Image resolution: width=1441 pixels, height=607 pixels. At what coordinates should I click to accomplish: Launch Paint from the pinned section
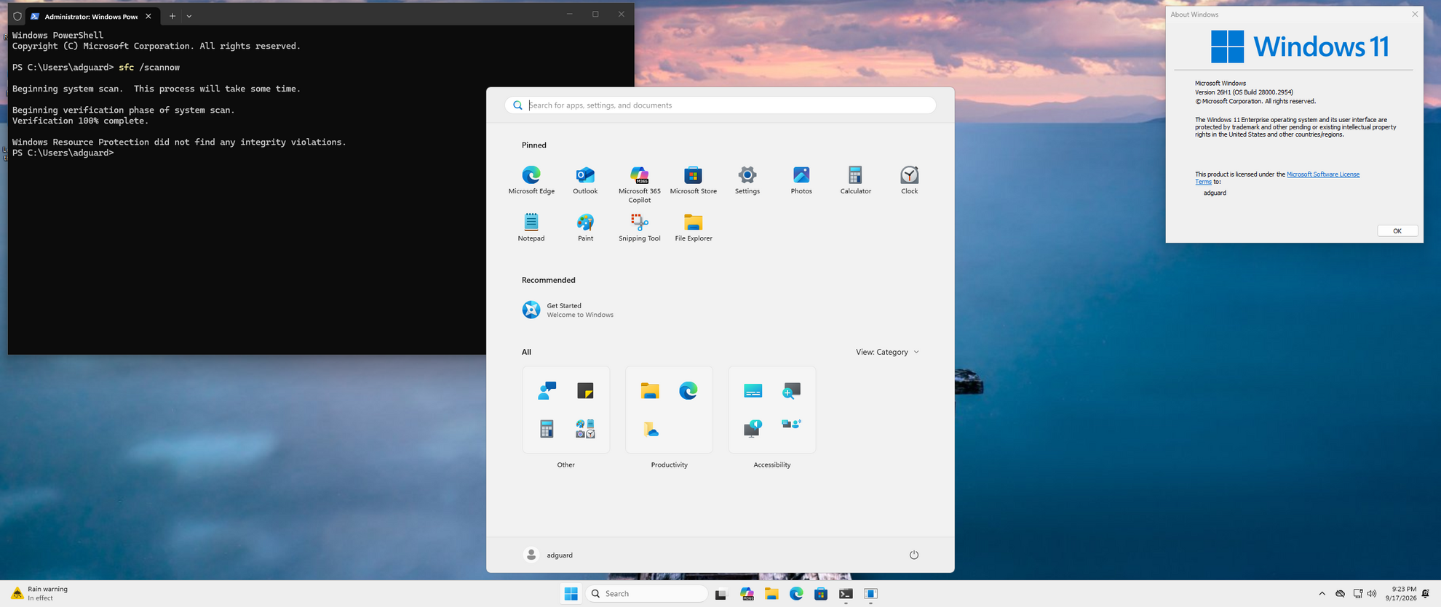click(x=585, y=228)
